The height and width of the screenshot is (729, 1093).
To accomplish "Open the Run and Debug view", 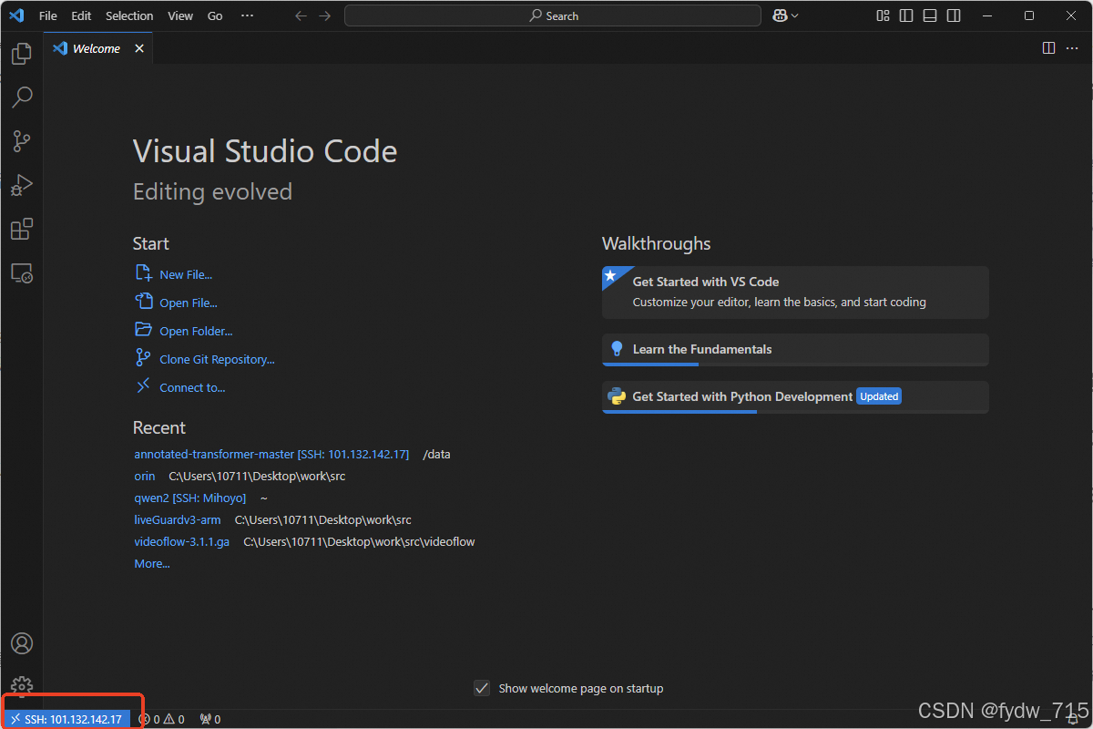I will (22, 185).
